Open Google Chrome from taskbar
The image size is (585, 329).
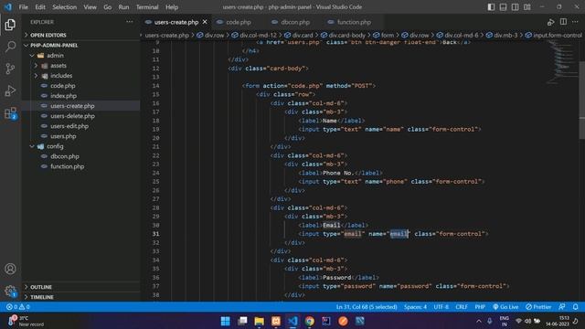pyautogui.click(x=309, y=321)
